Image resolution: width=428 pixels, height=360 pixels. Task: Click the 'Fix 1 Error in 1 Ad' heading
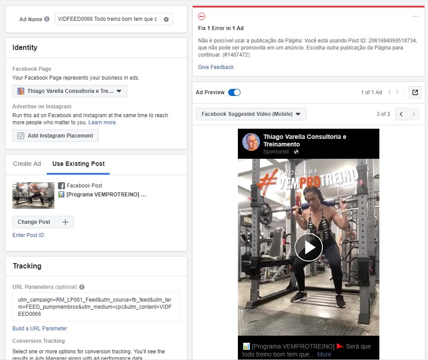[221, 28]
